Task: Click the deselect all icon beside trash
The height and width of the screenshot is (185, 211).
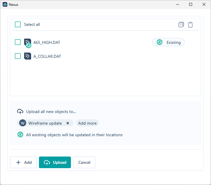Action: (181, 25)
